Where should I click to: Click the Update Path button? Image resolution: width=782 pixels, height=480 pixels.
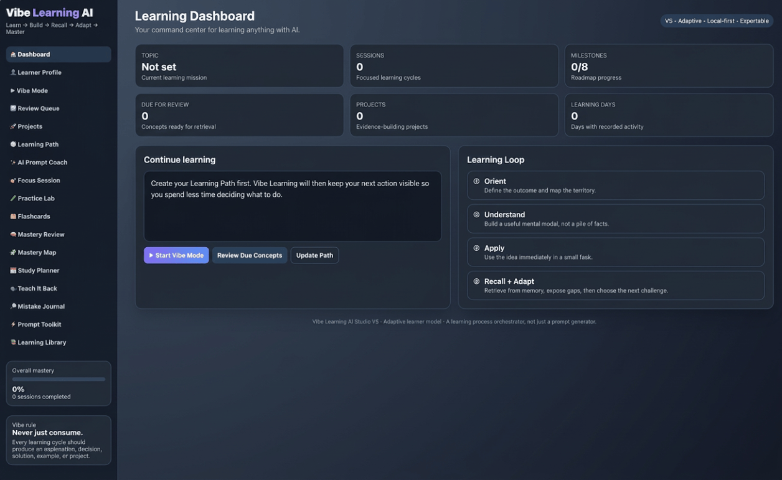click(314, 255)
